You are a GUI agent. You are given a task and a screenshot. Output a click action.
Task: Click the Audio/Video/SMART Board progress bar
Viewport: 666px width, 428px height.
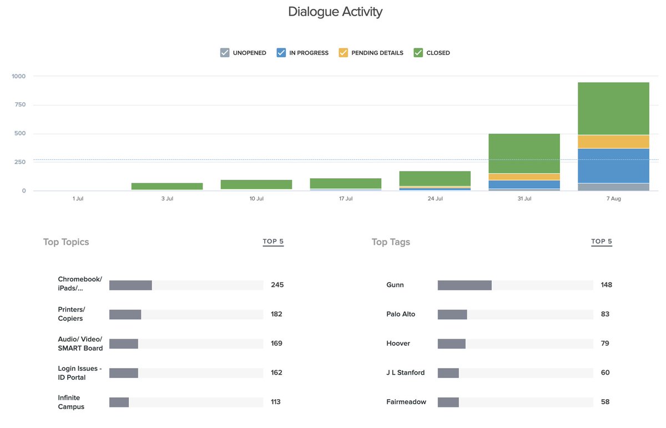[186, 344]
